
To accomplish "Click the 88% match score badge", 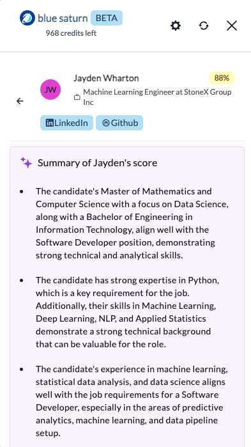I will tap(222, 78).
